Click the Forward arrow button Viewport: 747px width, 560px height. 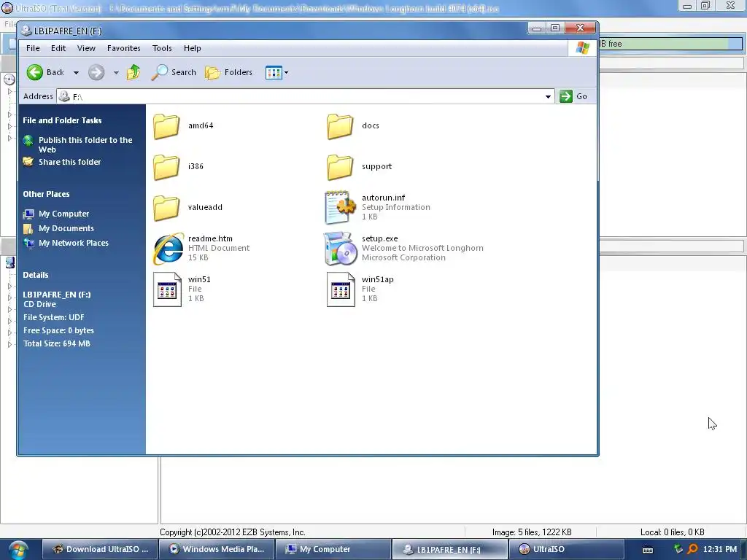coord(96,72)
